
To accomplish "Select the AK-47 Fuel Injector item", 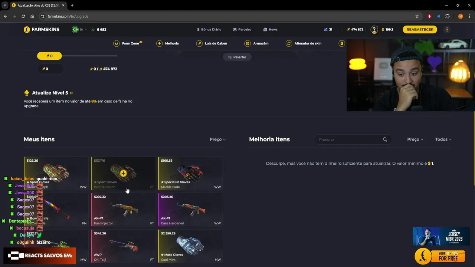I will [123, 210].
